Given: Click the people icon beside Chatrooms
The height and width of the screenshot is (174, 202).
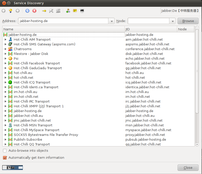Looking at the screenshot, I should [10, 49].
